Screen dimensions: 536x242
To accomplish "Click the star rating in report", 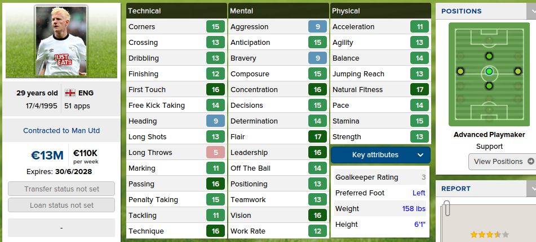I will pyautogui.click(x=489, y=235).
